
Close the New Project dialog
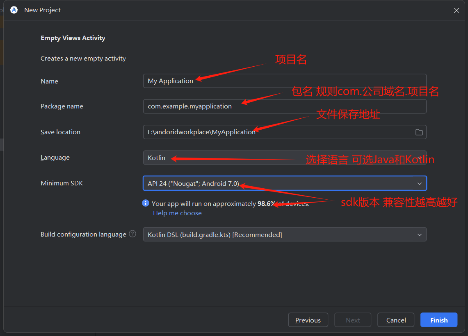(x=456, y=10)
